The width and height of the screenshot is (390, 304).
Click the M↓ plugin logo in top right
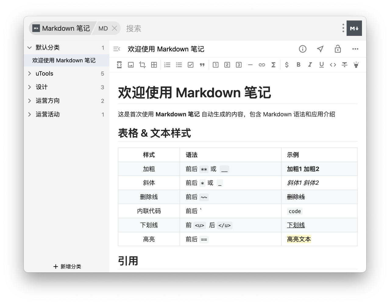point(354,28)
